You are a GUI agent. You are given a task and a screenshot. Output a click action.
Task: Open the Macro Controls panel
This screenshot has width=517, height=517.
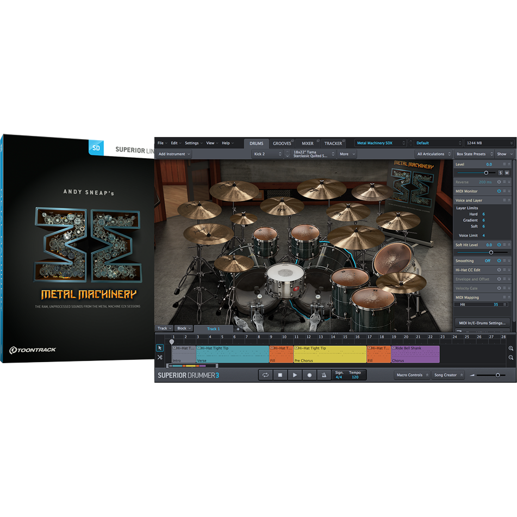(x=412, y=375)
